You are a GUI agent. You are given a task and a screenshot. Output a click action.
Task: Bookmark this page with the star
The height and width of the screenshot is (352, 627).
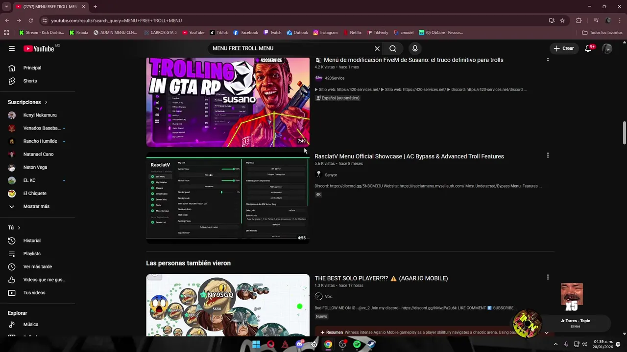pos(562,21)
